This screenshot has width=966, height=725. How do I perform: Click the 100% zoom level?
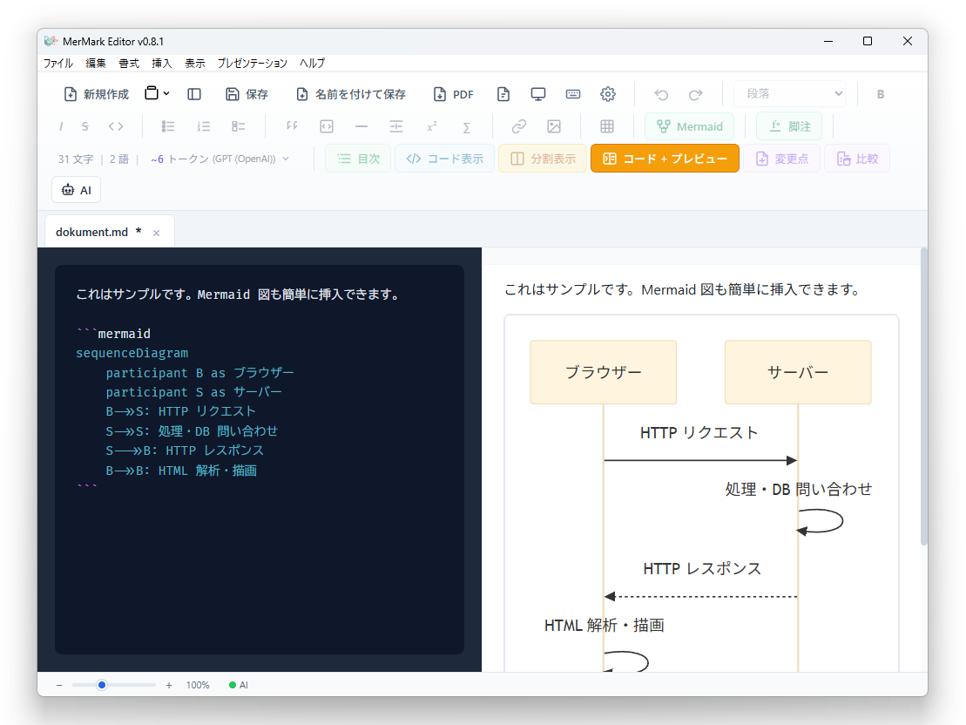(x=198, y=685)
